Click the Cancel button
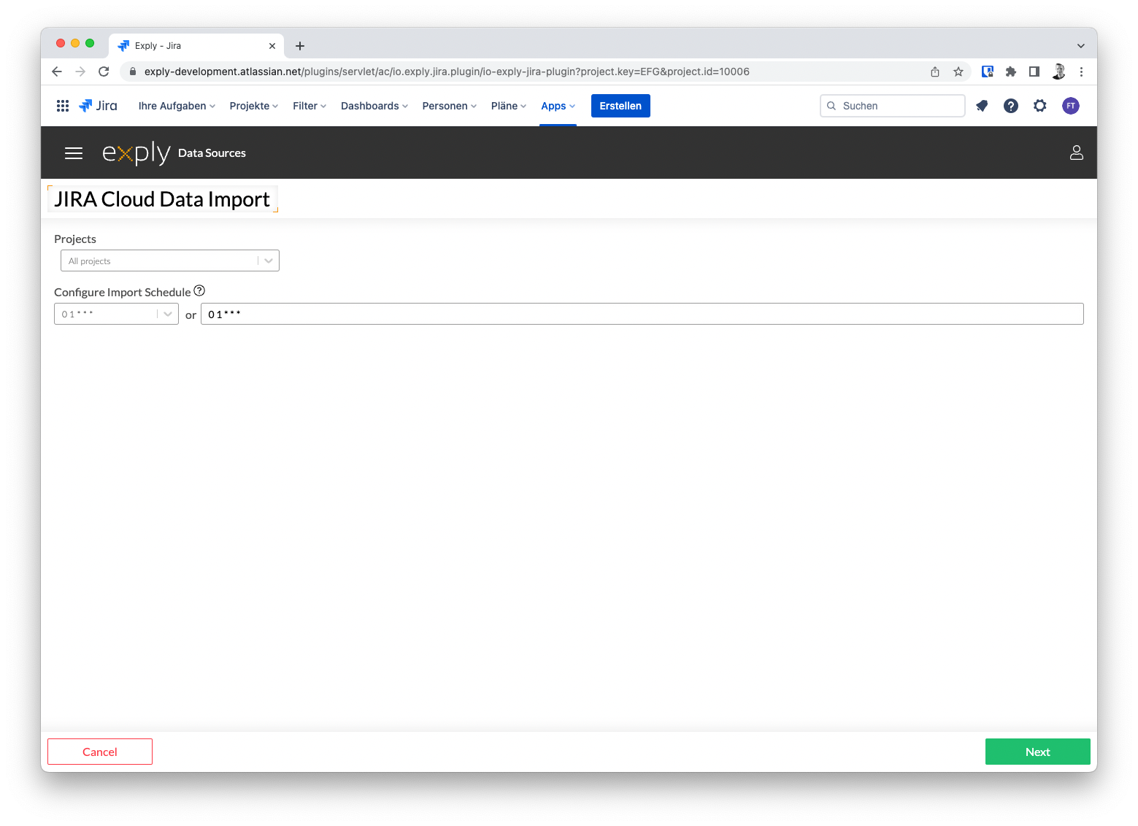 100,752
